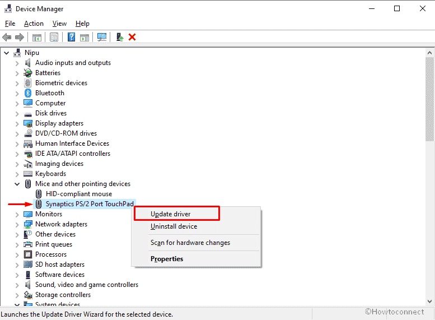This screenshot has width=435, height=320.
Task: Click the HID-compliant mouse device icon
Action: coord(39,194)
